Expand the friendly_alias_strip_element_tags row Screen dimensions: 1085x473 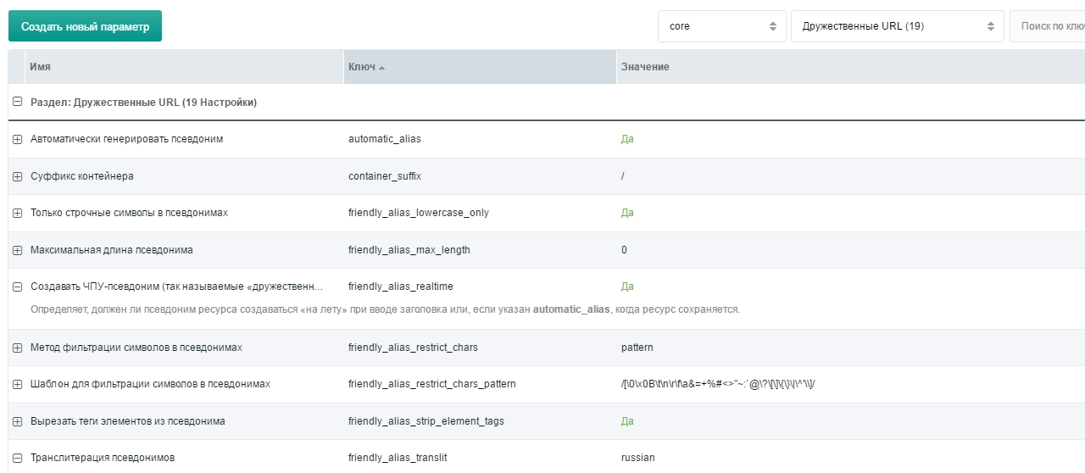point(17,421)
